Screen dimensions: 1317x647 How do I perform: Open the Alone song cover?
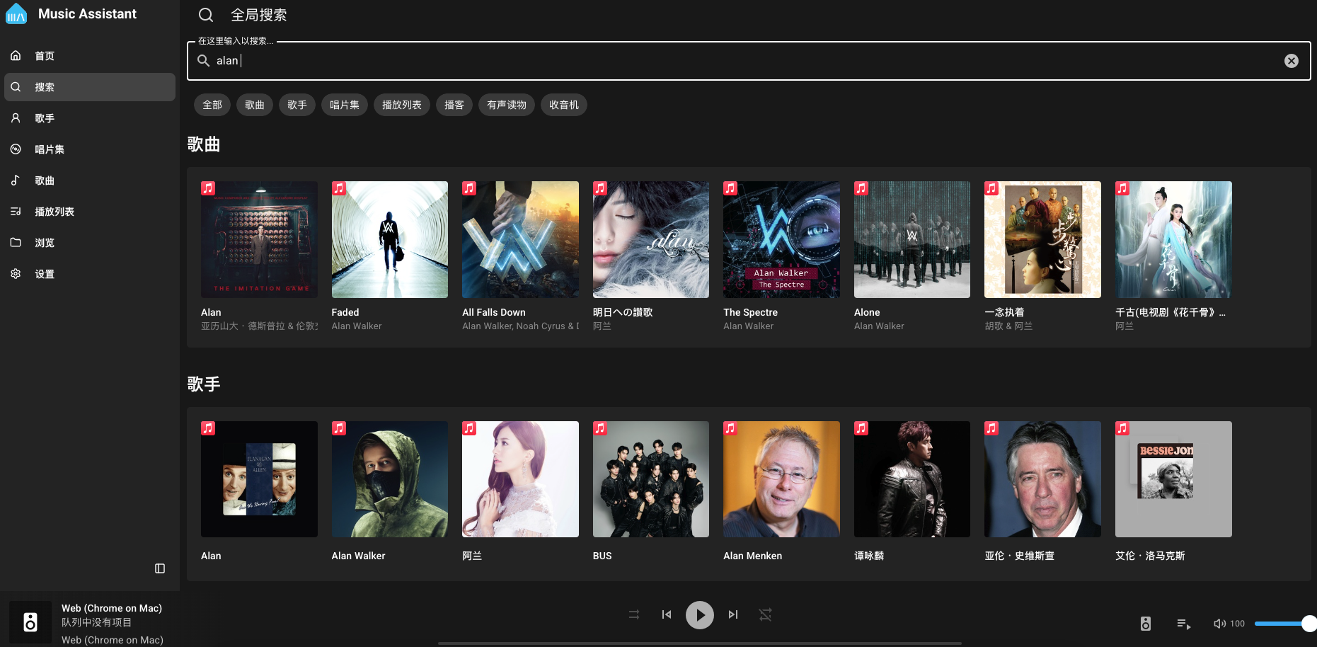click(912, 239)
